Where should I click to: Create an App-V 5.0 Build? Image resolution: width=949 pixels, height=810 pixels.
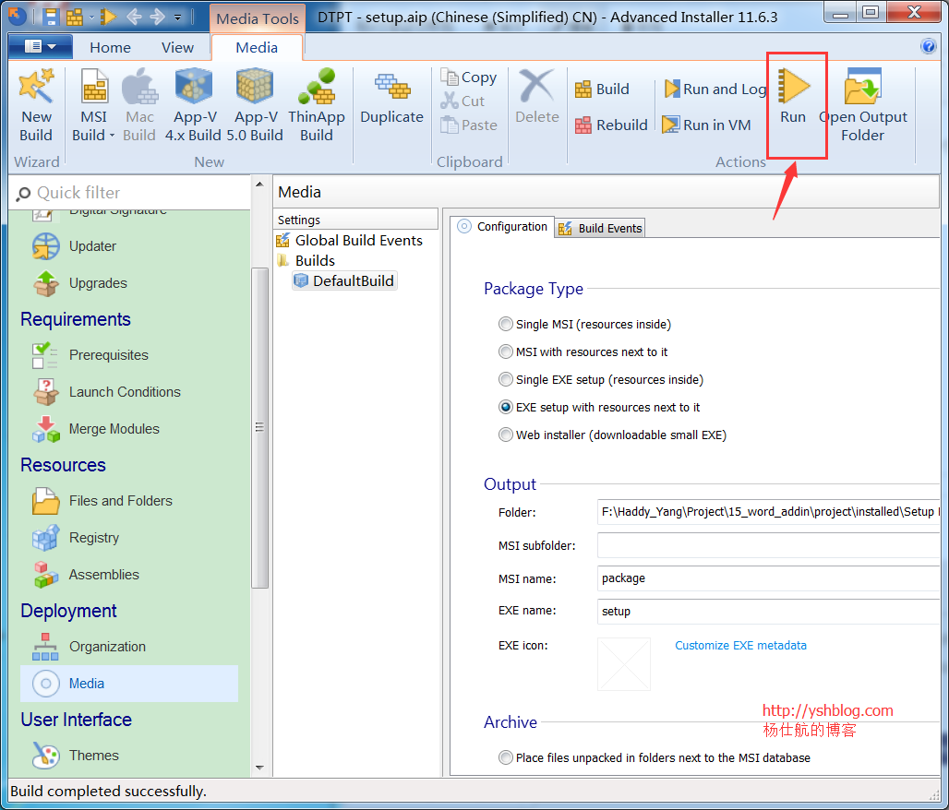pyautogui.click(x=255, y=105)
